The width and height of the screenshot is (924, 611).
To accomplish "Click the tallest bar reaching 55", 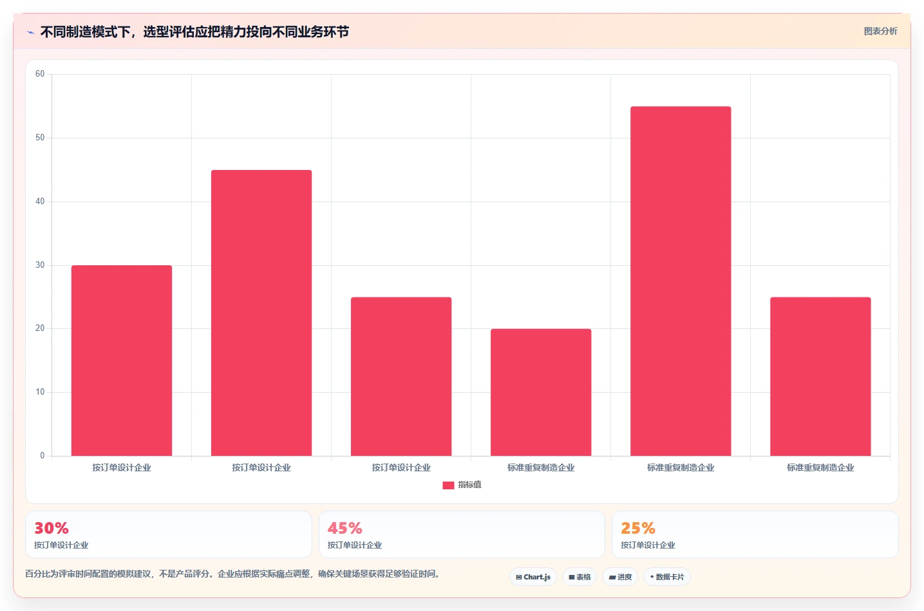I will click(681, 281).
